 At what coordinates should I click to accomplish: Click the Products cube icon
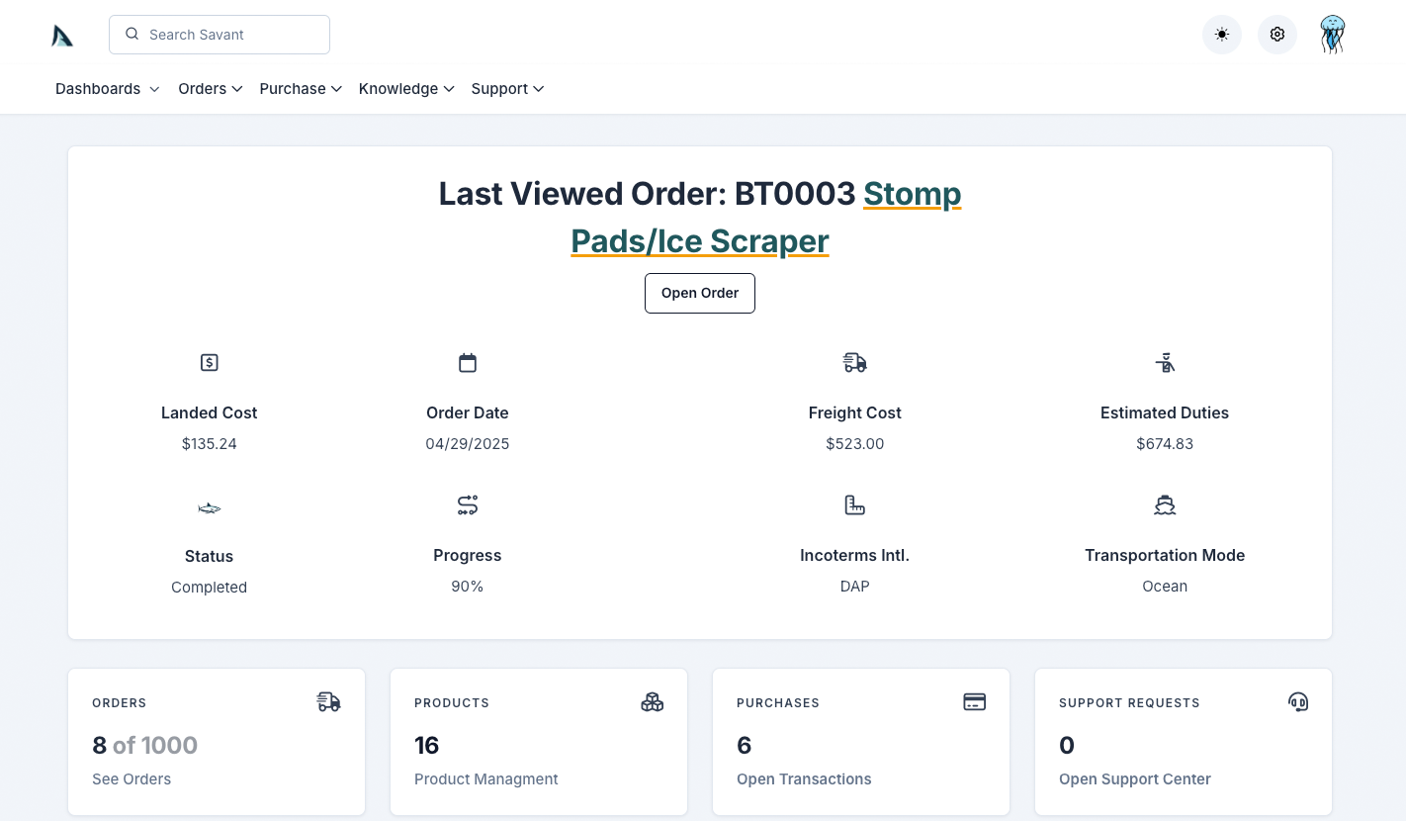coord(652,701)
